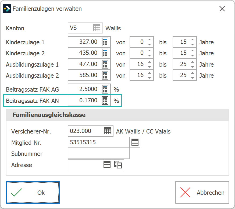Increase Ausbildungszulage 2 von age
The width and height of the screenshot is (235, 209).
pos(149,73)
